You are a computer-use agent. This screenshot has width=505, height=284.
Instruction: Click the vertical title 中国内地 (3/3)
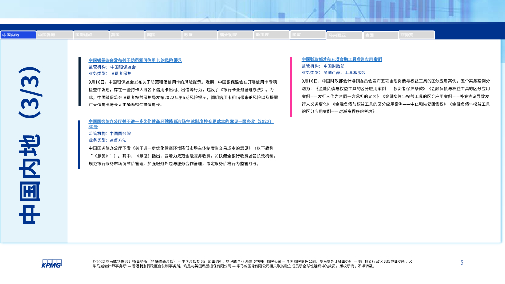pyautogui.click(x=30, y=145)
